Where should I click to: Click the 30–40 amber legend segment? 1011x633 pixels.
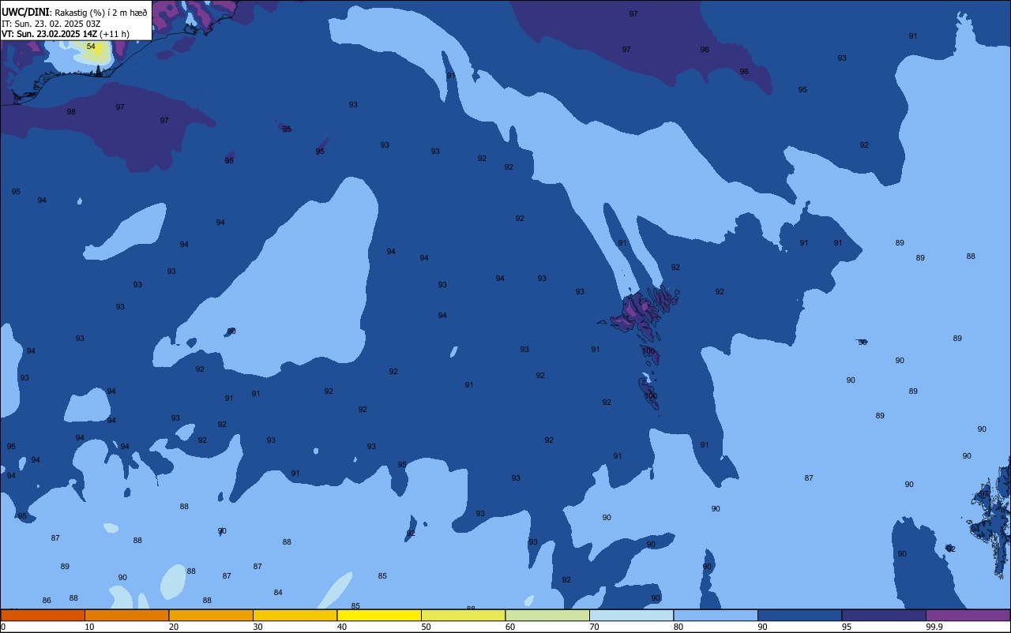[x=295, y=615]
